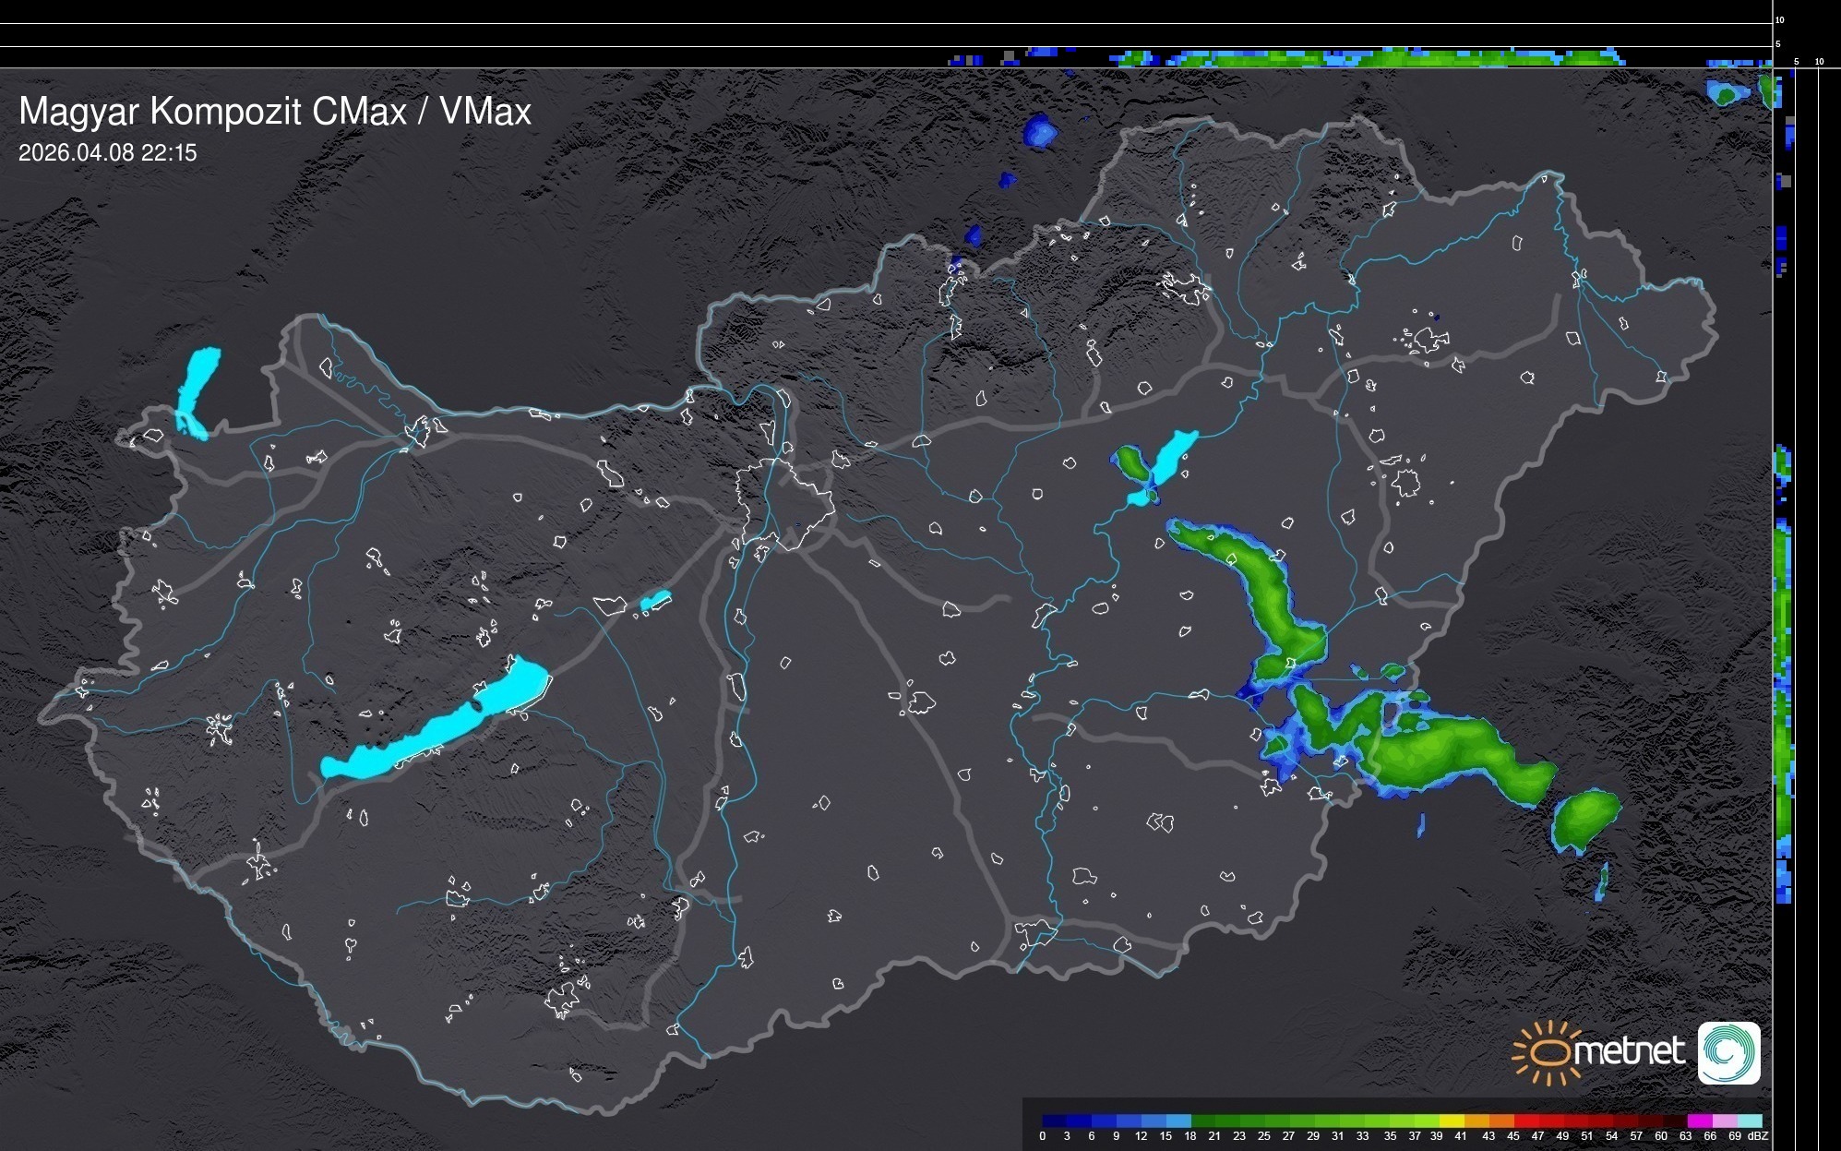Pick the magenta 63 dBZ legend swatch

(1699, 1121)
